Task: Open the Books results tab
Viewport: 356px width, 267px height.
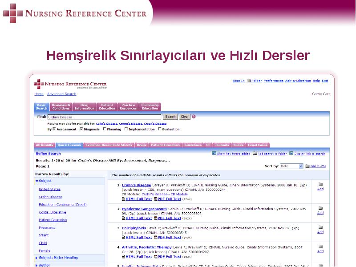Action: (239, 145)
